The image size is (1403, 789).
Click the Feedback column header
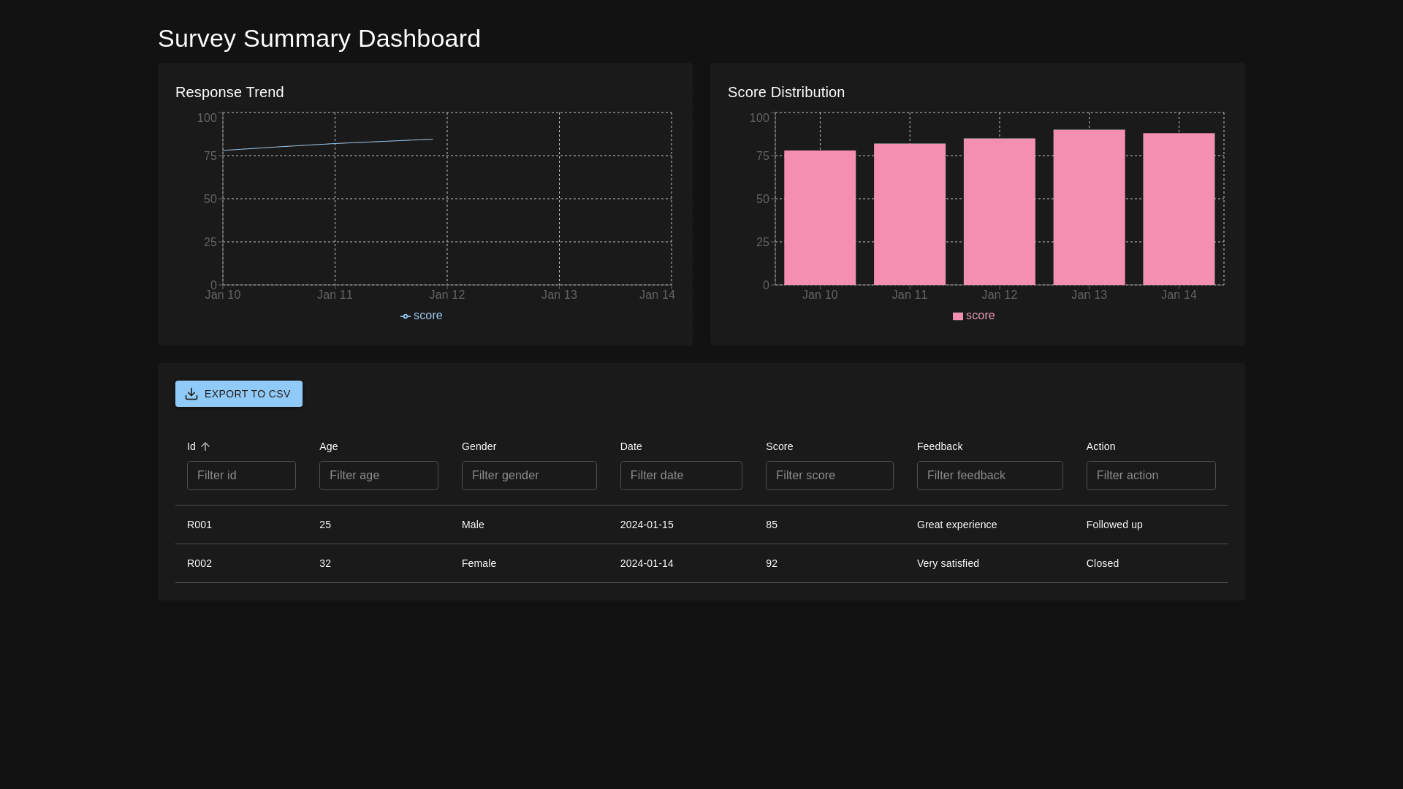[x=939, y=446]
